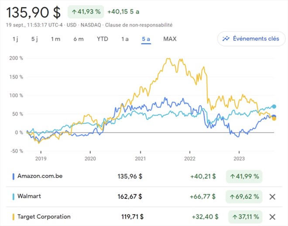288x226 pixels.
Task: Select the 1a time range tab
Action: point(125,39)
